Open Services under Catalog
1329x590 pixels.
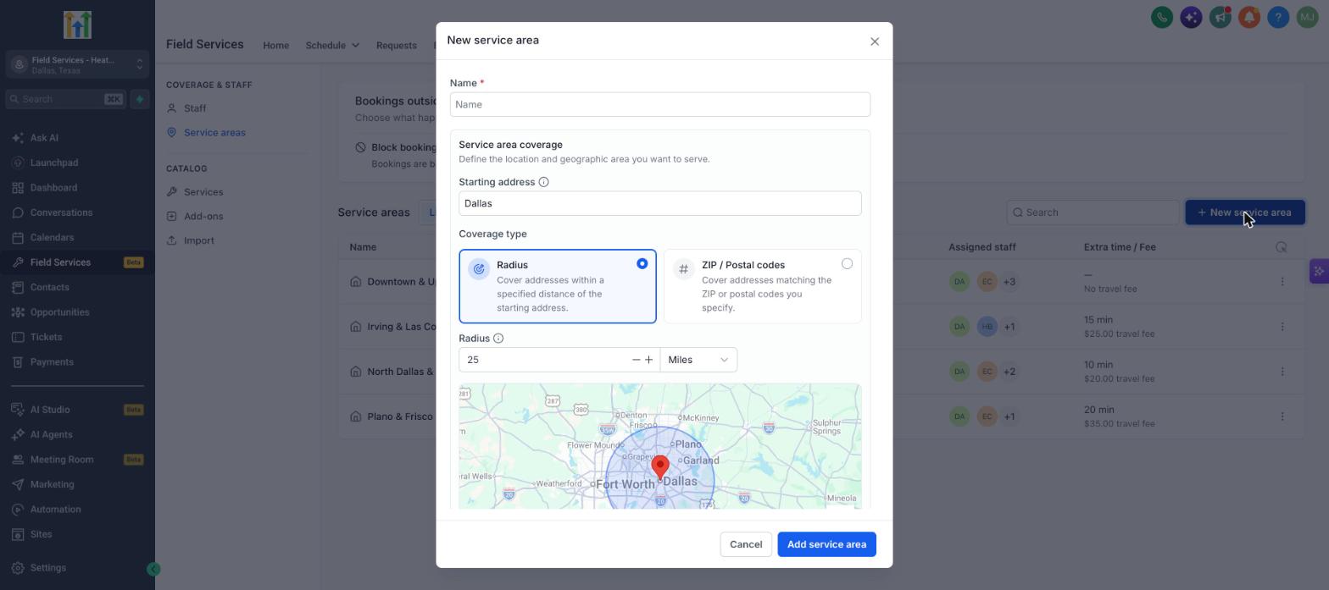tap(203, 192)
